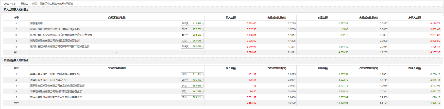Image resolution: width=444 pixels, height=109 pixels.
Task: Show details for 7次 14.29% box
Action: [x=192, y=92]
